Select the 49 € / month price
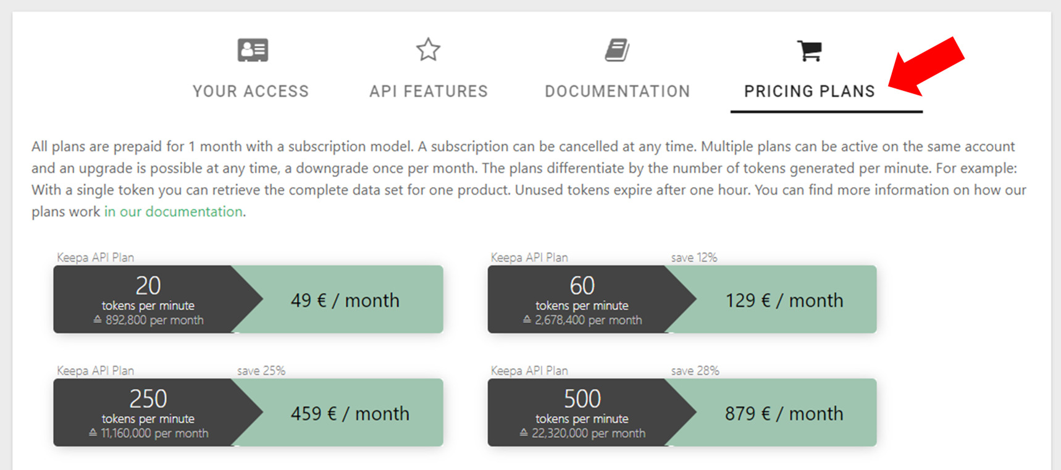Image resolution: width=1061 pixels, height=470 pixels. coord(345,300)
